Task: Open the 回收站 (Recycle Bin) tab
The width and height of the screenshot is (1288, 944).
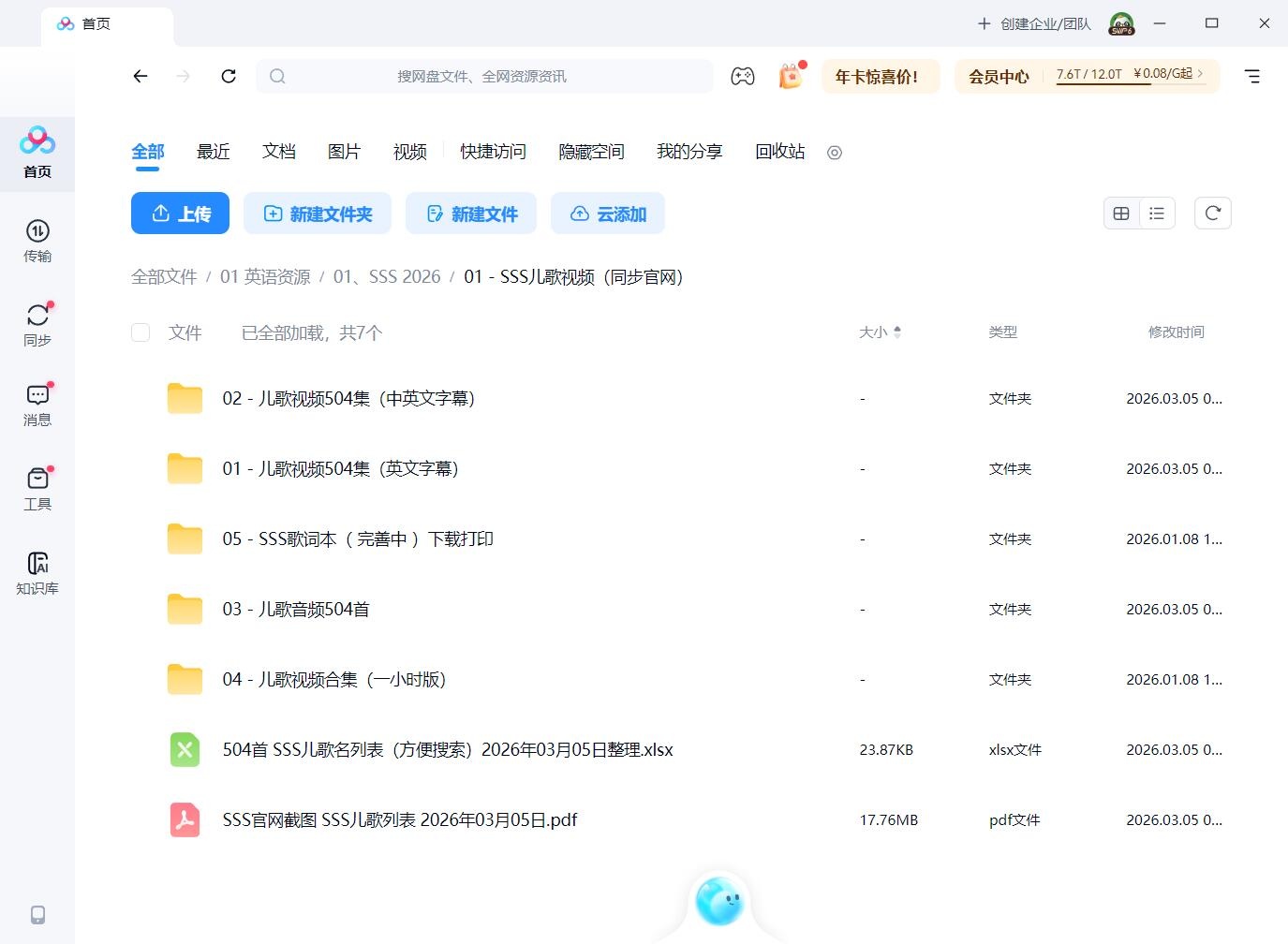Action: [x=778, y=152]
